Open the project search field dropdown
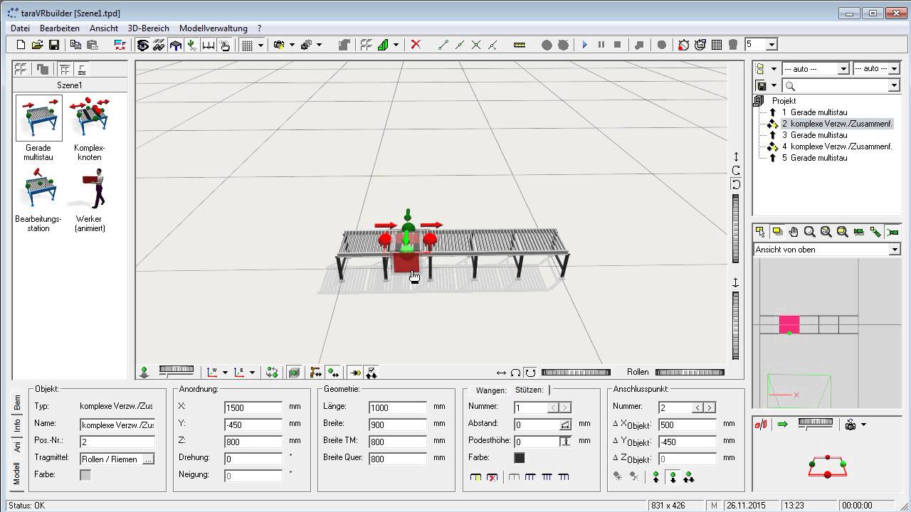The height and width of the screenshot is (512, 911). 895,86
